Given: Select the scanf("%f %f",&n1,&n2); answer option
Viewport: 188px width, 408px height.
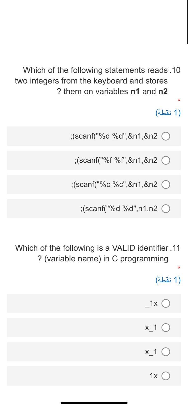Looking at the screenshot, I should pos(166,160).
